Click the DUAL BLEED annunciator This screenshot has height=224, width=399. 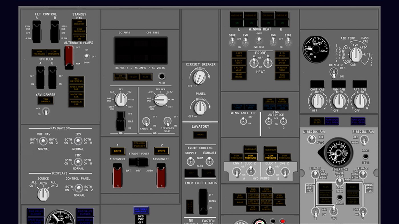pyautogui.click(x=317, y=121)
